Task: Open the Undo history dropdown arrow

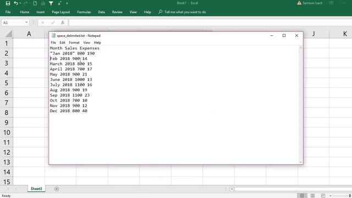Action: [20, 3]
